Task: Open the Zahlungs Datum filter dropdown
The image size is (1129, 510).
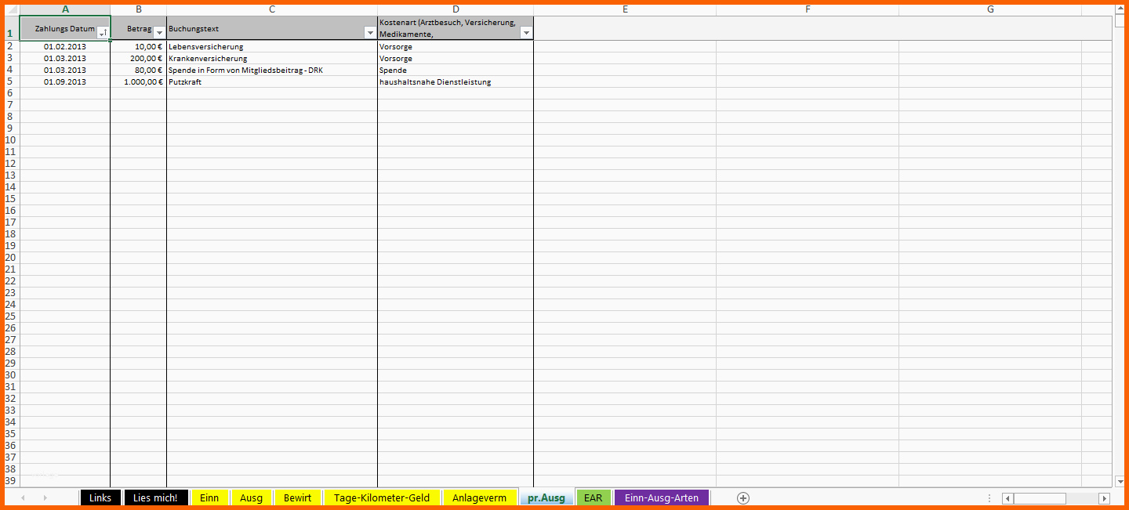Action: [x=103, y=33]
